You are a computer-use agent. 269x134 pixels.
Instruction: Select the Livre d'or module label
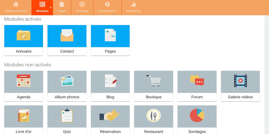[23, 131]
